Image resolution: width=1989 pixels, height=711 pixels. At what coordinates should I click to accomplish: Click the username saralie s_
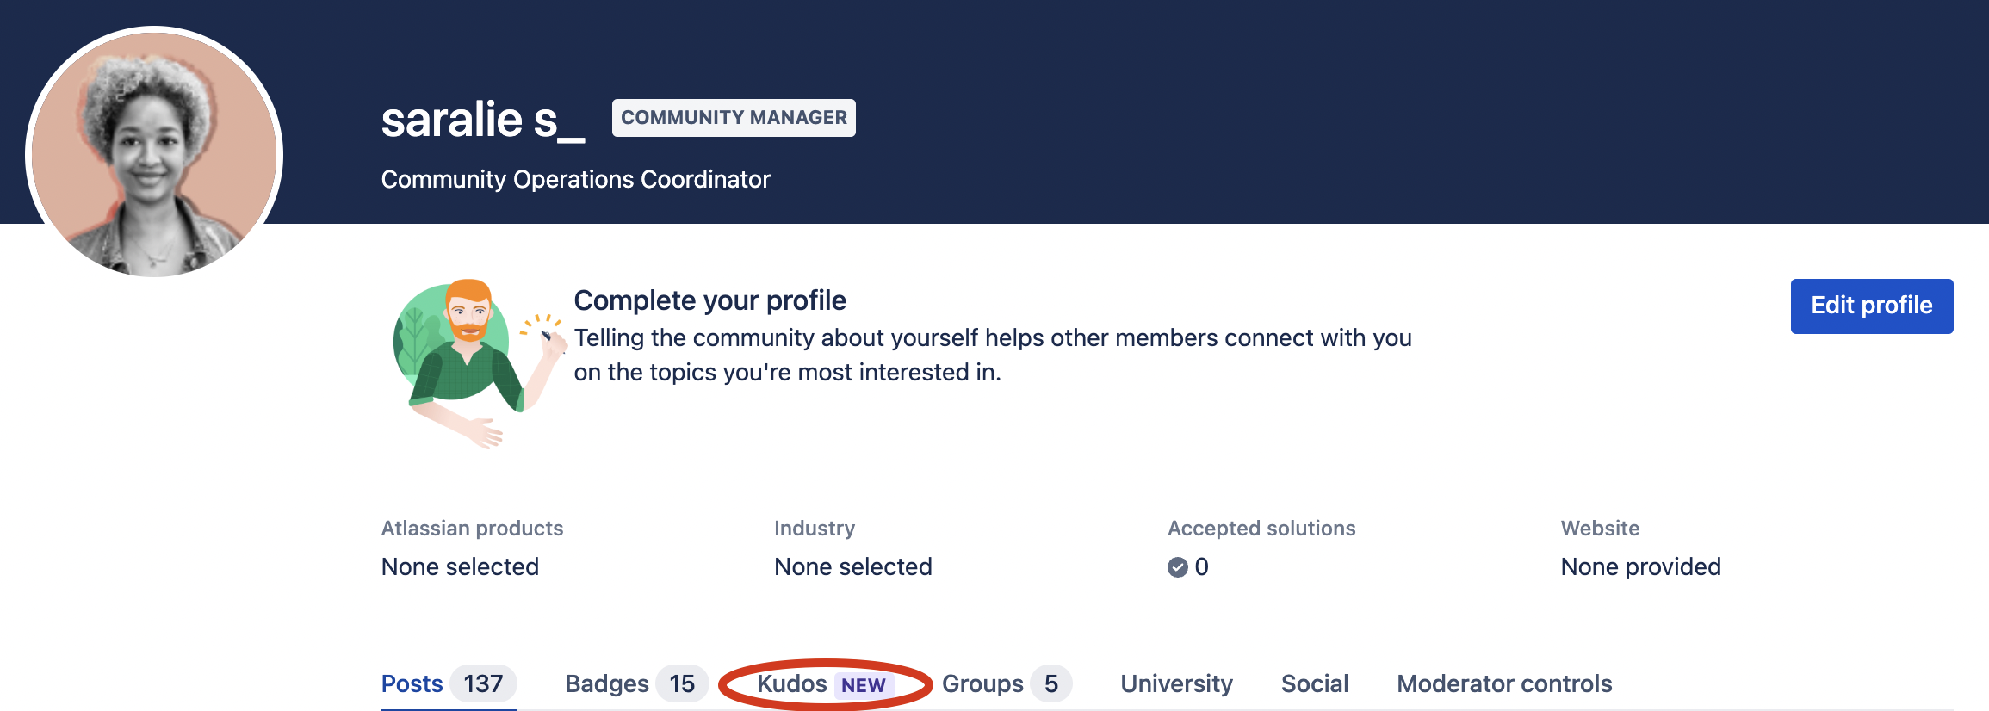click(x=483, y=120)
